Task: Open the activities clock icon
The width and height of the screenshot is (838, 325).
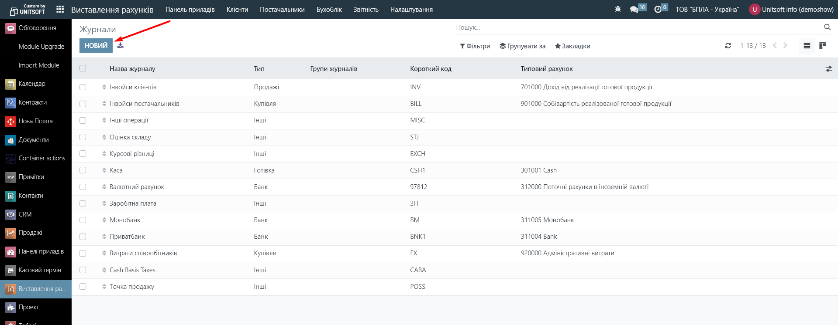Action: [x=658, y=9]
